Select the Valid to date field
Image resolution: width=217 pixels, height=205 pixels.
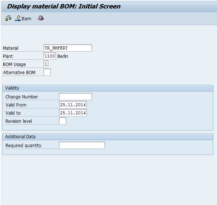tap(73, 113)
